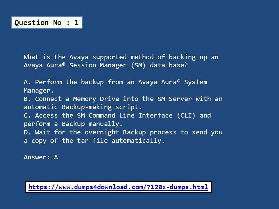Image resolution: width=279 pixels, height=209 pixels.
Task: Click the number '1' in the Question No box
Action: click(x=76, y=23)
